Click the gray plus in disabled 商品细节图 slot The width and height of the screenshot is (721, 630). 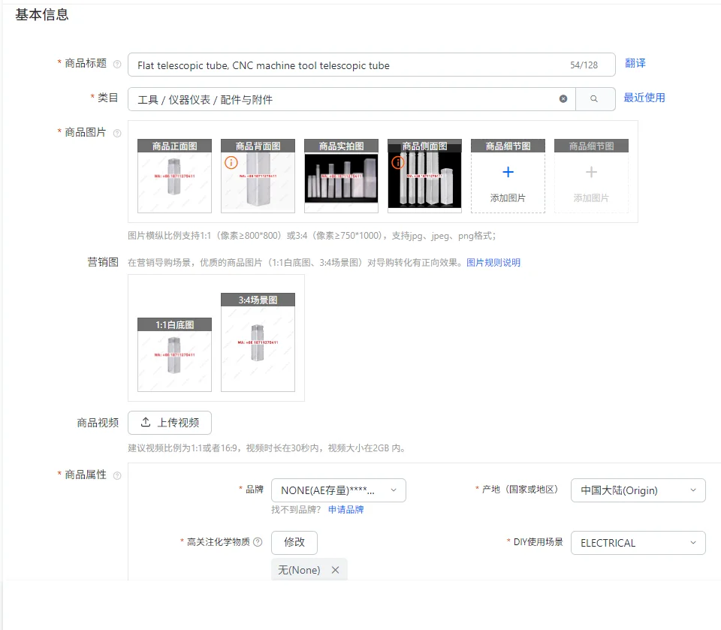[x=591, y=172]
